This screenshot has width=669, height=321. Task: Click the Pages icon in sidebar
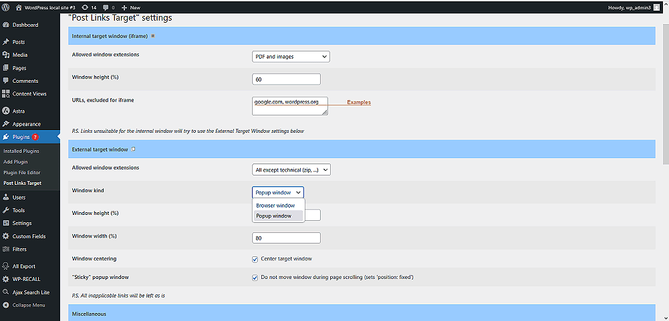(x=6, y=68)
